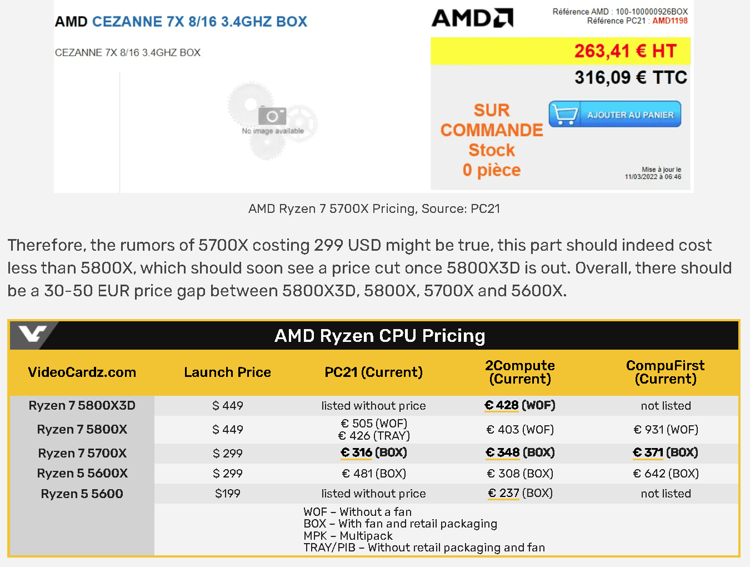Click the 263,41 € HT yellow price banner
The width and height of the screenshot is (750, 567).
[x=561, y=51]
